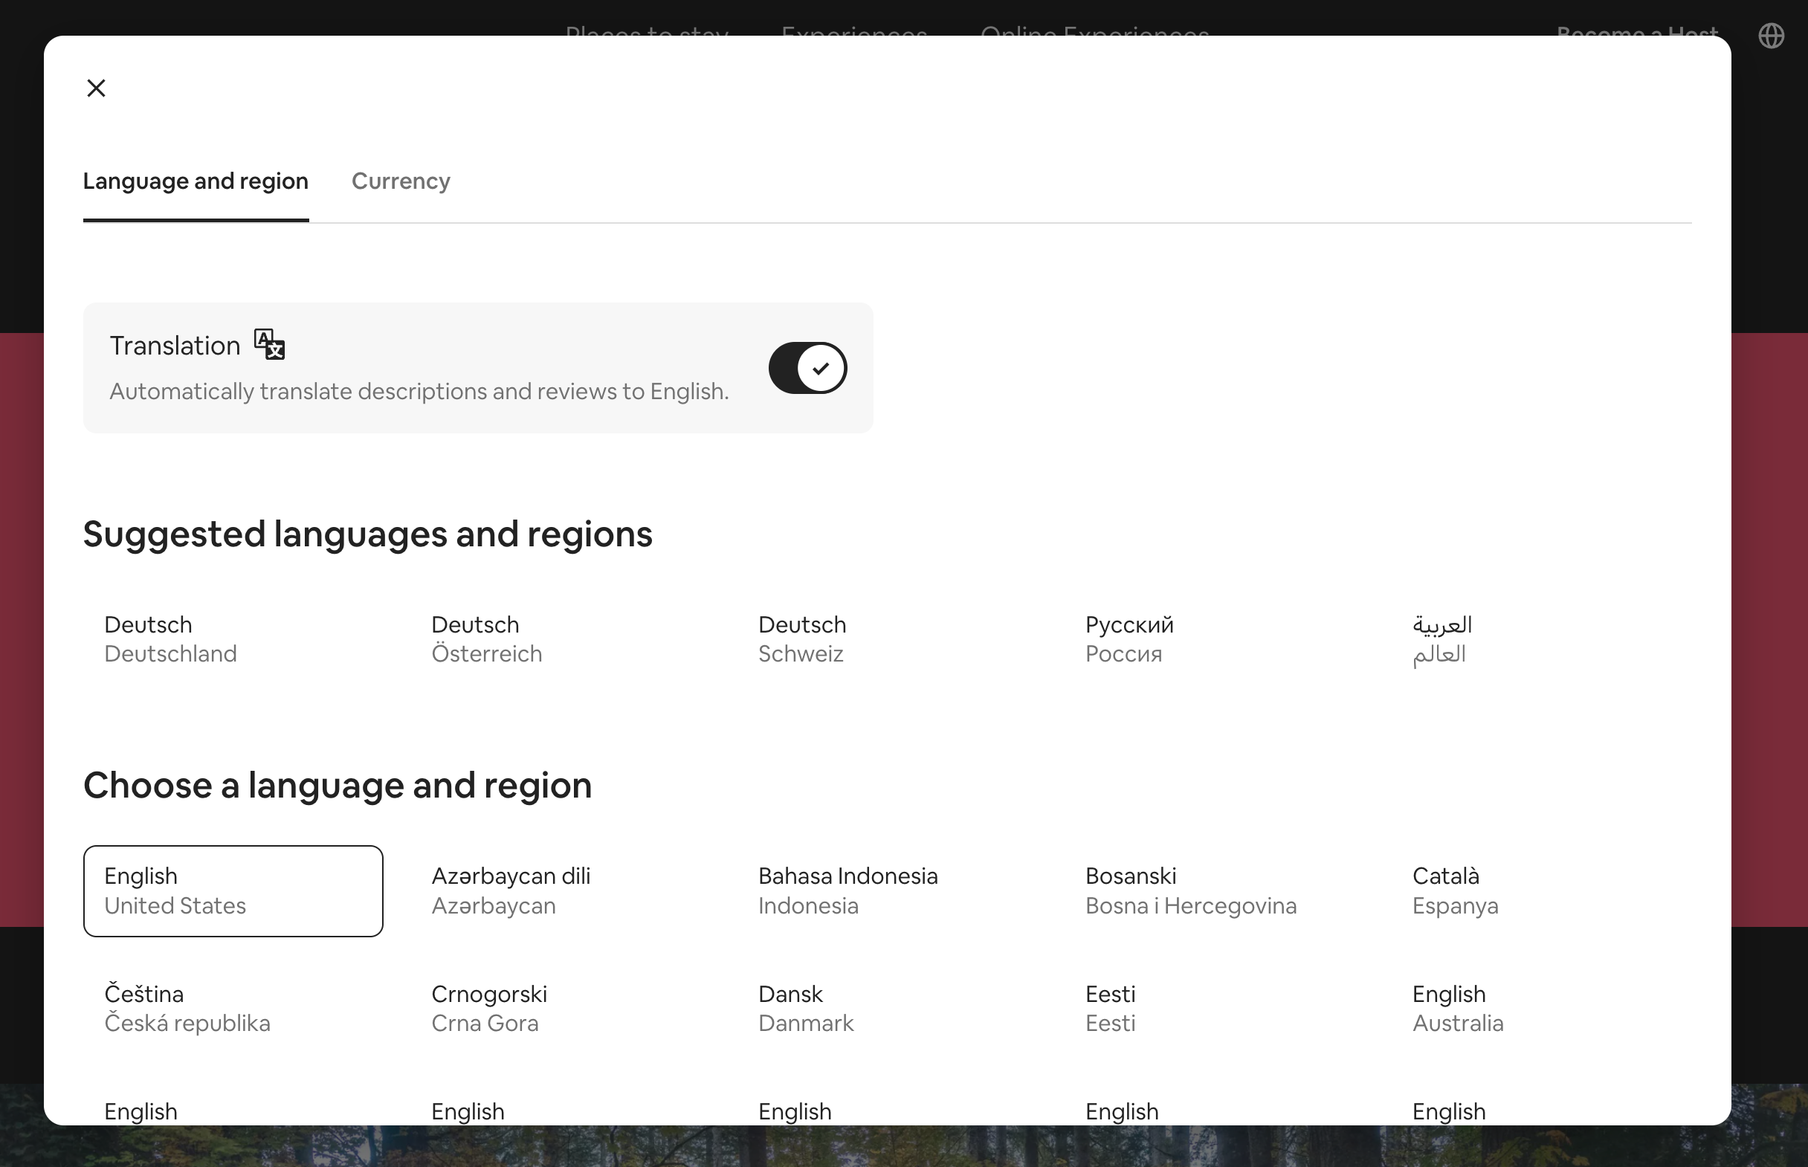Select Bosanski Bosna i Hercegovina

(x=1189, y=890)
